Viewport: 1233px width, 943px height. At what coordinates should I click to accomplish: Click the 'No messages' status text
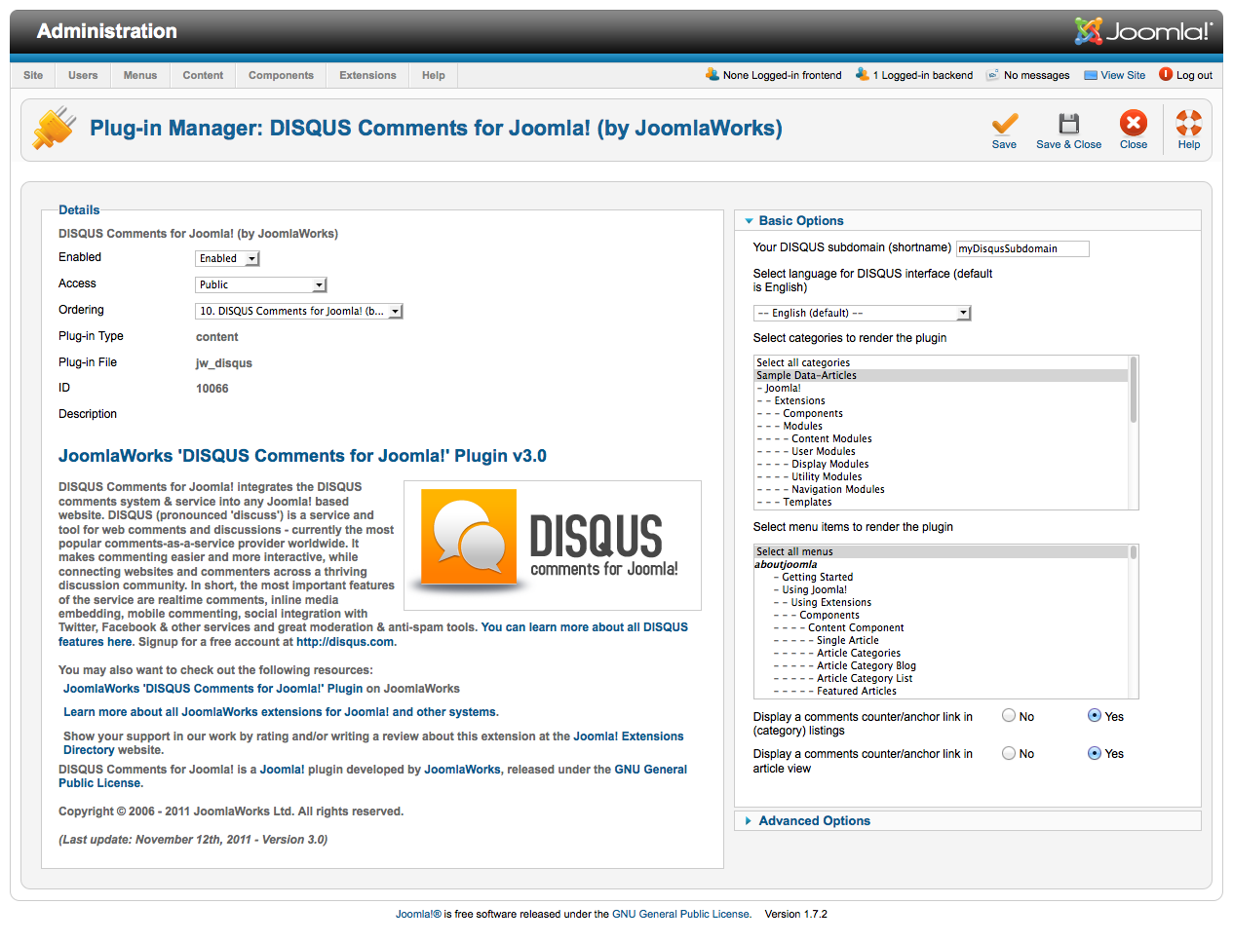pyautogui.click(x=1036, y=75)
